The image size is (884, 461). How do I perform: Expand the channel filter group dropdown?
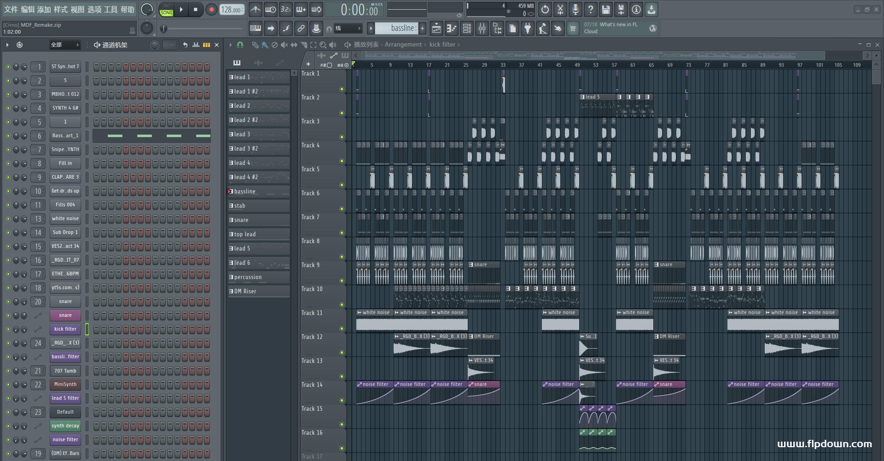[65, 45]
